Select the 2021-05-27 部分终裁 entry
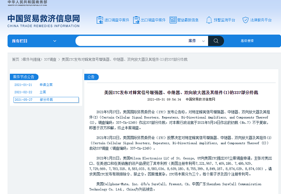The height and width of the screenshot is (194, 281). coord(46,100)
